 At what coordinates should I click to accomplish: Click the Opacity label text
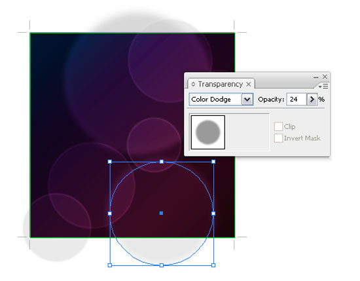click(271, 100)
